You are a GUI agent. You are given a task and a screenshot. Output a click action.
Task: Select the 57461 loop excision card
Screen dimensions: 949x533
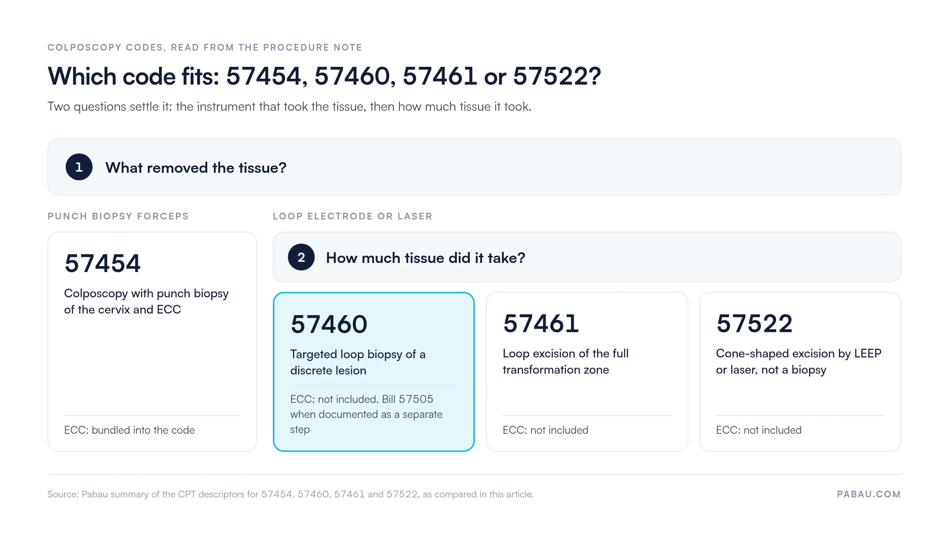click(x=587, y=372)
